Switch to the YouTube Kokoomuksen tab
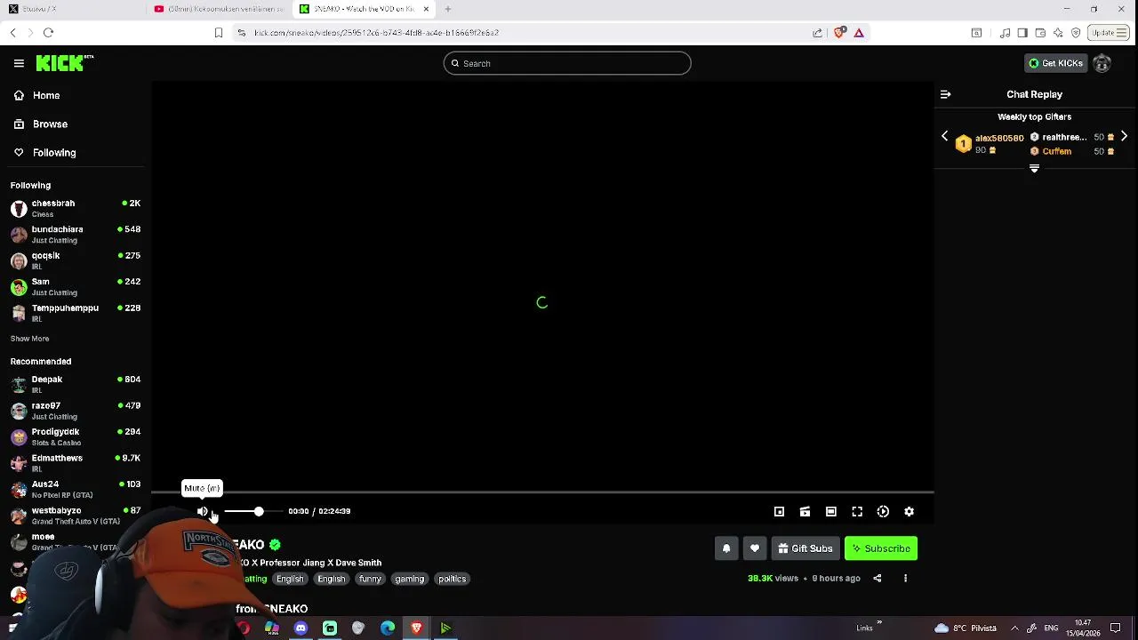The width and height of the screenshot is (1138, 640). pos(219,9)
